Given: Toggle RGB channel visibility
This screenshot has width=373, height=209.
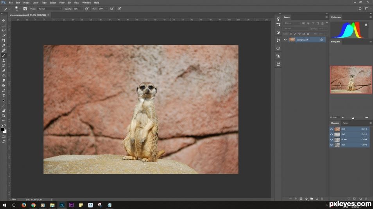Looking at the screenshot, I should pos(332,129).
